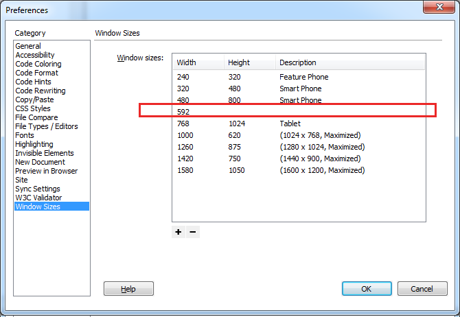Screen dimensions: 460x317
Task: Select height cell 480 in Smart Phone row
Action: [234, 89]
